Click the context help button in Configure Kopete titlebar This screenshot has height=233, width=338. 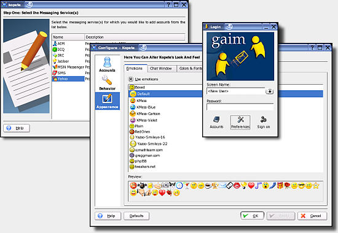(x=312, y=48)
